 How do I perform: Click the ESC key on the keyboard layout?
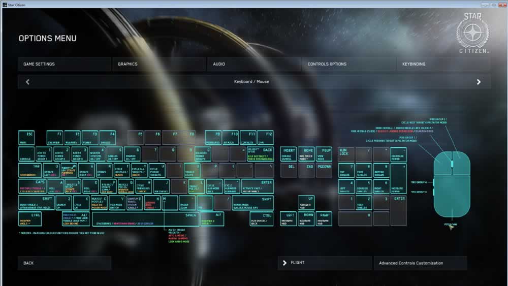coord(26,138)
